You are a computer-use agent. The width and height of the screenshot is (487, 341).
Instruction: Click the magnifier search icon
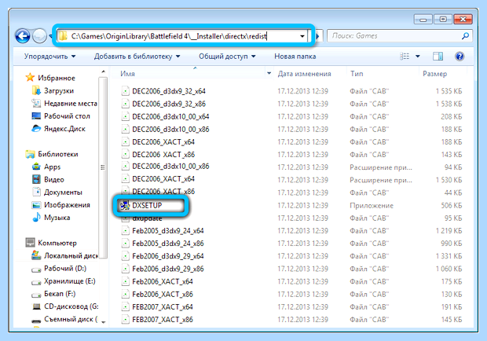pos(465,36)
